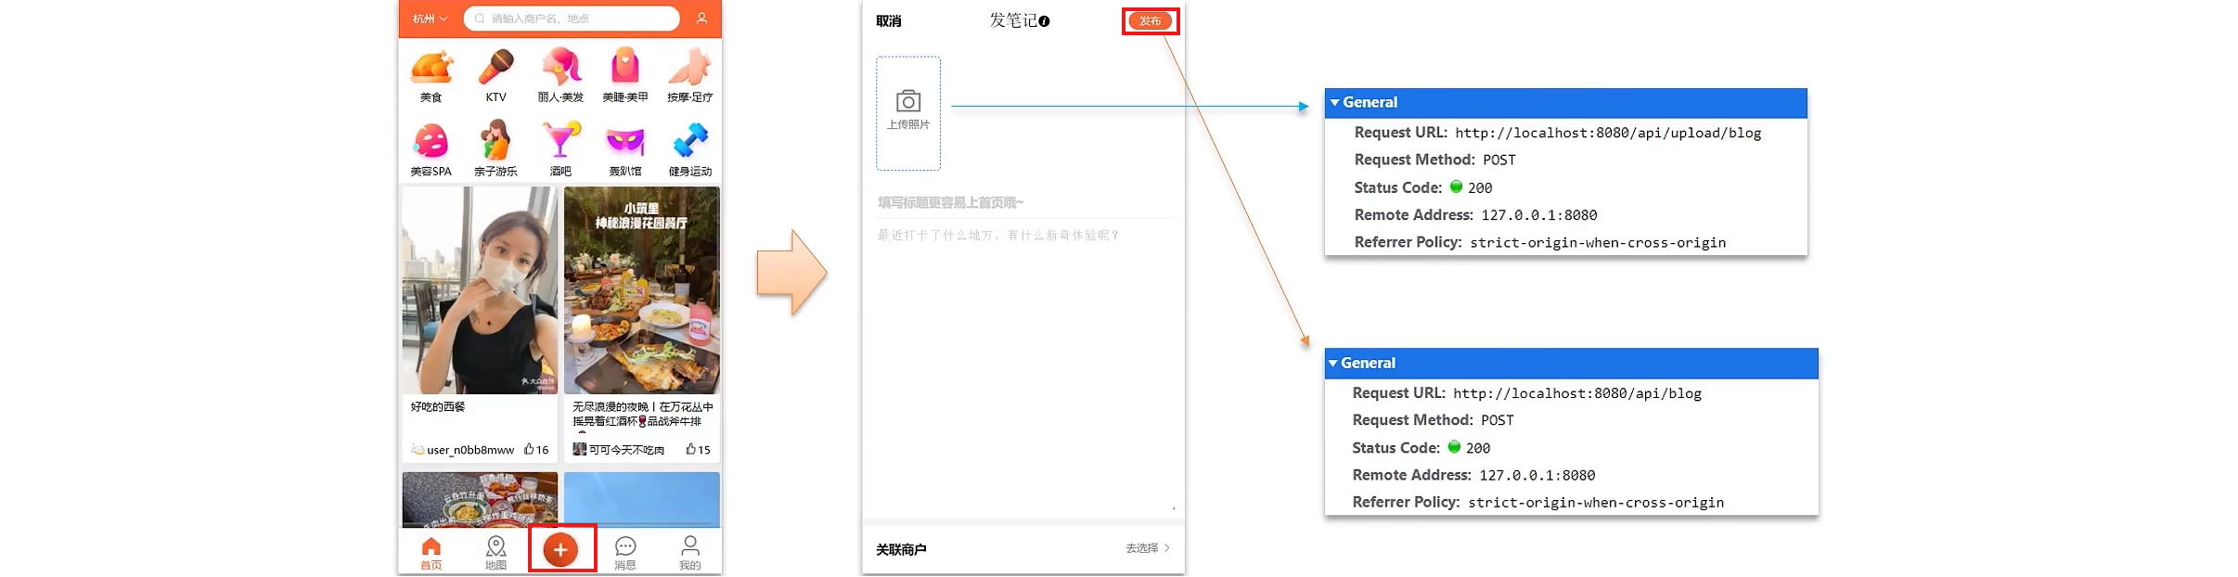Open the 小筑里 garden restaurant post image

coord(642,290)
